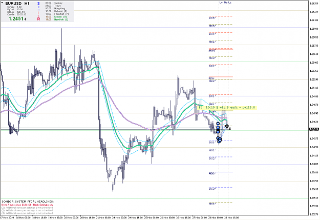Viewport: 320px width, 220px height.
Task: Select the HongKong session clock row
Action: tap(55, 9)
